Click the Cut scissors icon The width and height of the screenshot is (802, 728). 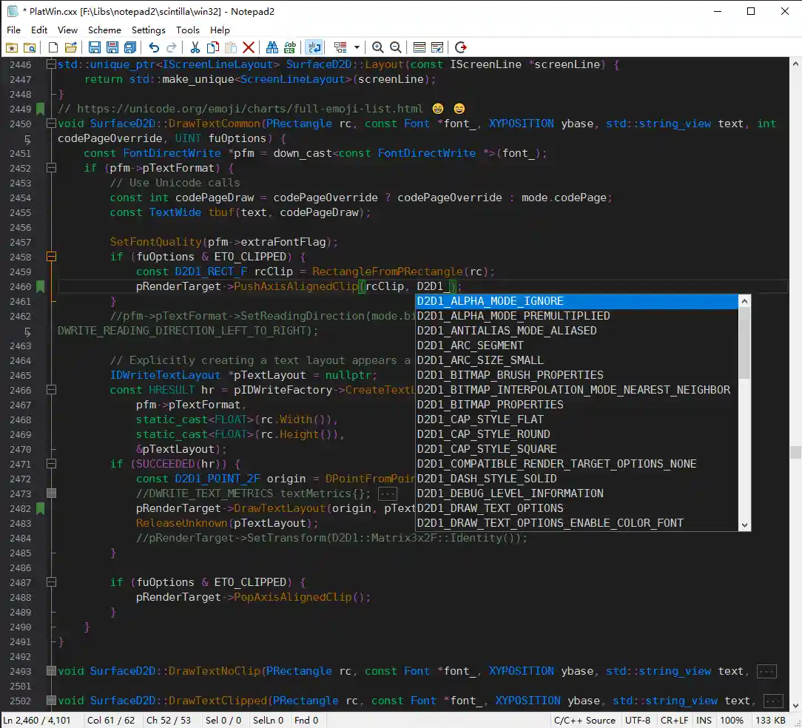(195, 47)
